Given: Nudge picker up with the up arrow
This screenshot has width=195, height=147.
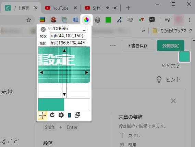Looking at the screenshot, I should point(64,51).
